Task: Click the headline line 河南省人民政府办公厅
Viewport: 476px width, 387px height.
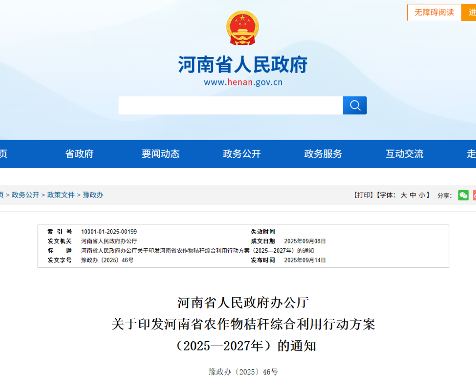Action: tap(243, 302)
